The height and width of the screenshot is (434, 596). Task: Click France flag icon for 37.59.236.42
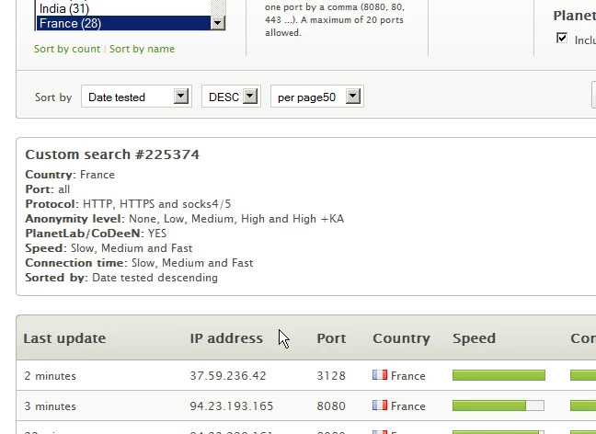coord(379,375)
